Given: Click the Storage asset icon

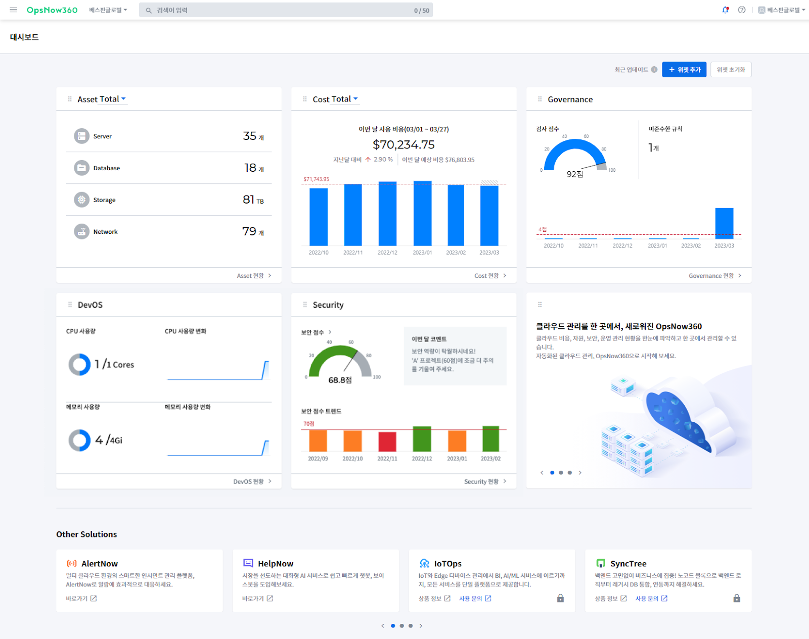Looking at the screenshot, I should pyautogui.click(x=81, y=200).
